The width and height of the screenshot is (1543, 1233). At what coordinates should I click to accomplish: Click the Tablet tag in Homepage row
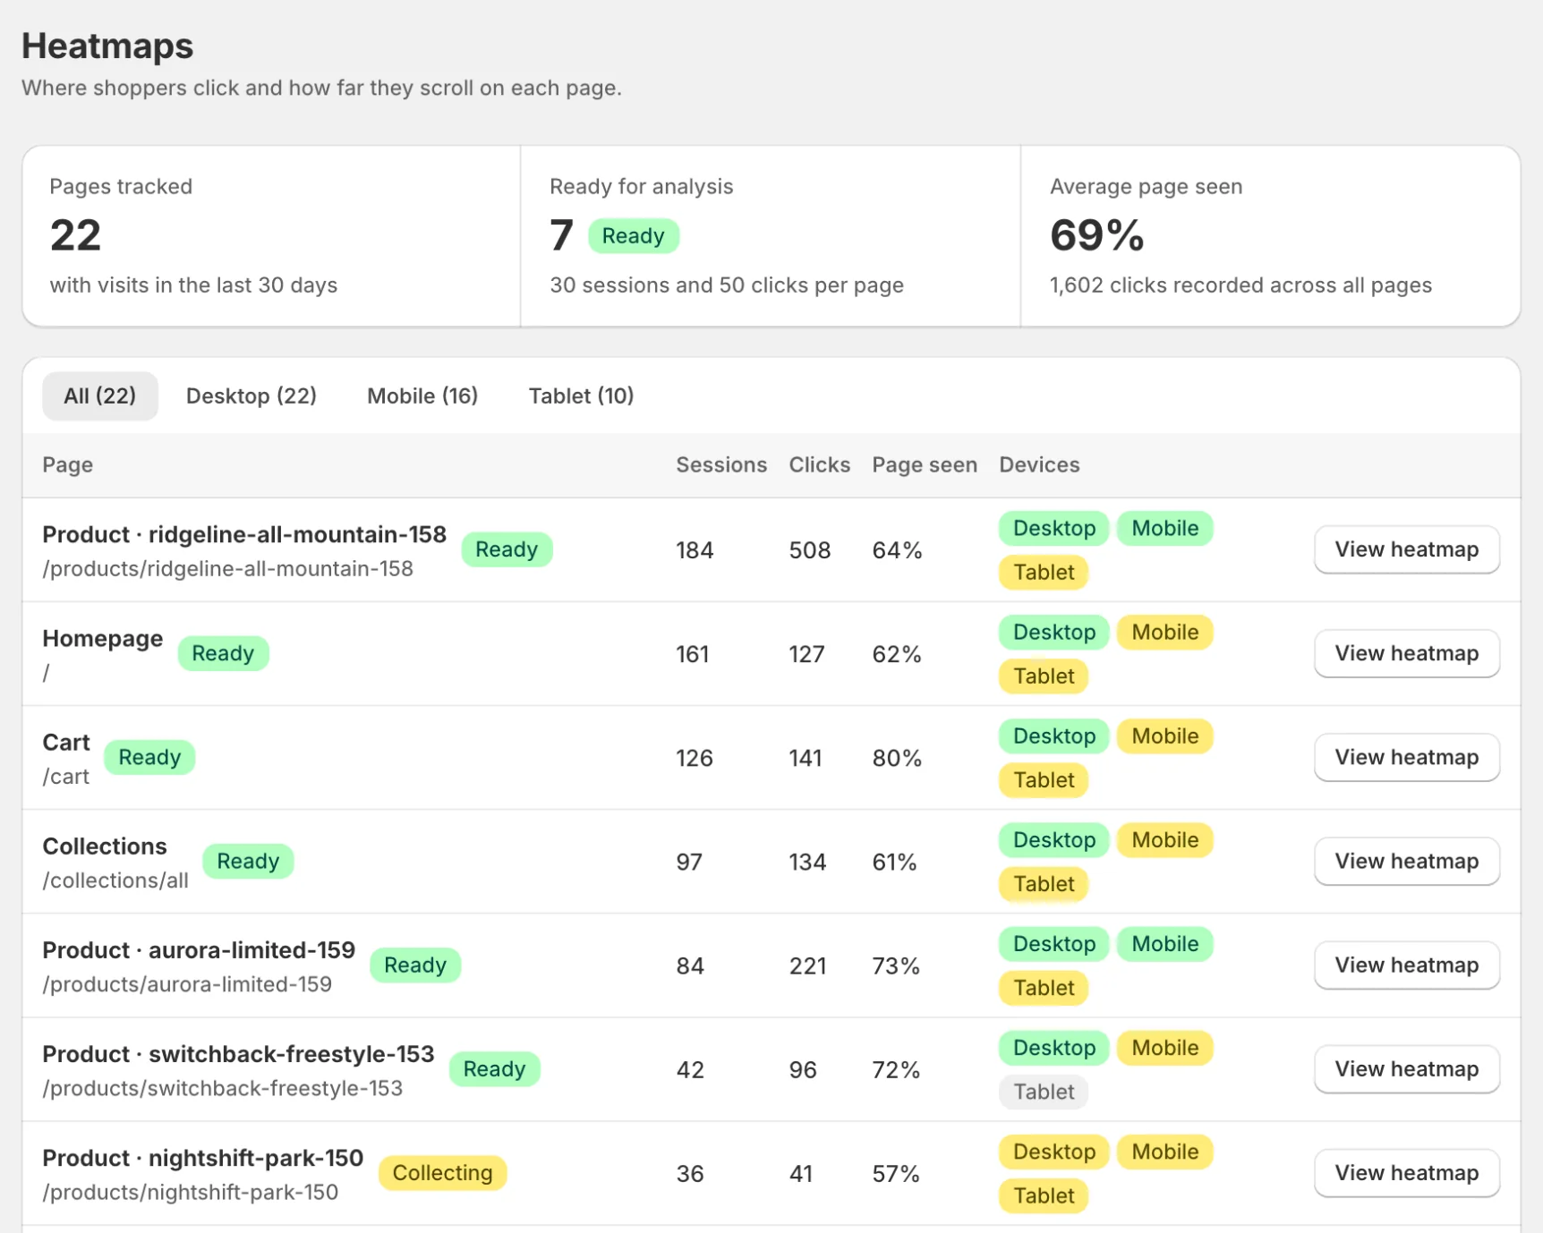1044,676
